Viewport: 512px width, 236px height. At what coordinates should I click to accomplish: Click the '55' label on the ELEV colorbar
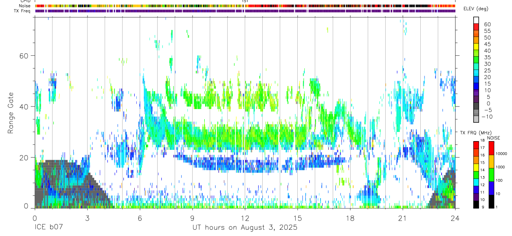point(487,31)
